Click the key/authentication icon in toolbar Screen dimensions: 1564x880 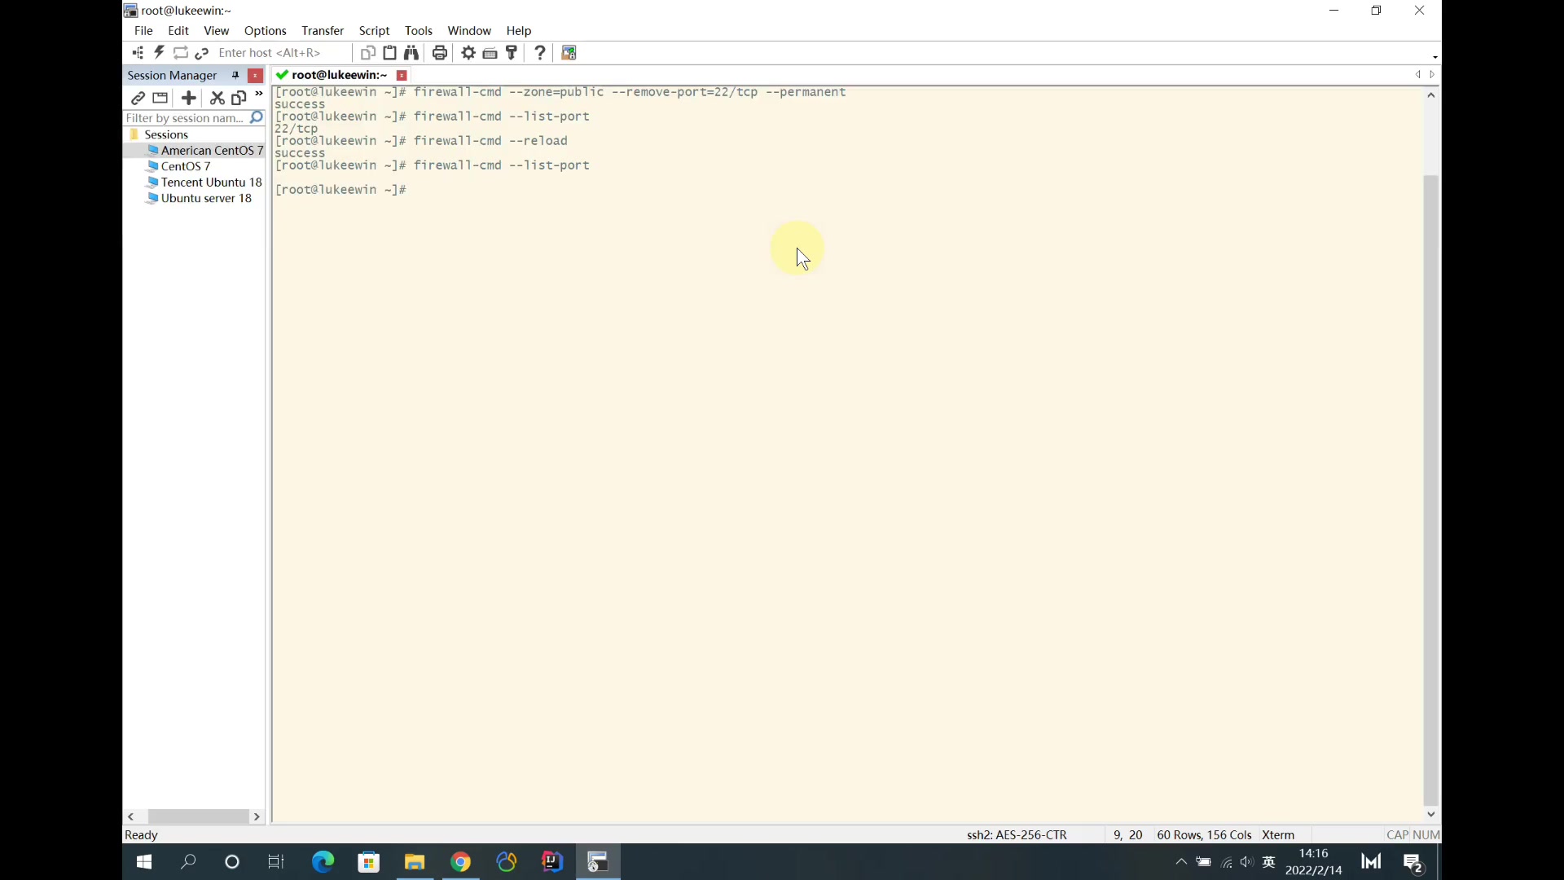(512, 53)
